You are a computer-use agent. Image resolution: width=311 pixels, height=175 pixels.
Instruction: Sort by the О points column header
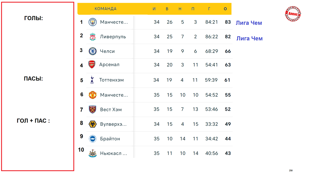(x=225, y=9)
